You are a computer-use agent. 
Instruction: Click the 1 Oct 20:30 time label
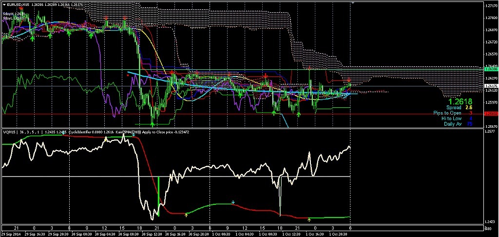pos(338,234)
